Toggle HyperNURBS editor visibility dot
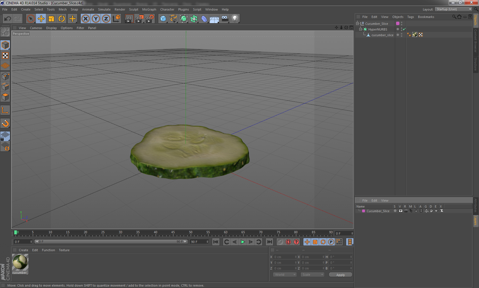 401,28
